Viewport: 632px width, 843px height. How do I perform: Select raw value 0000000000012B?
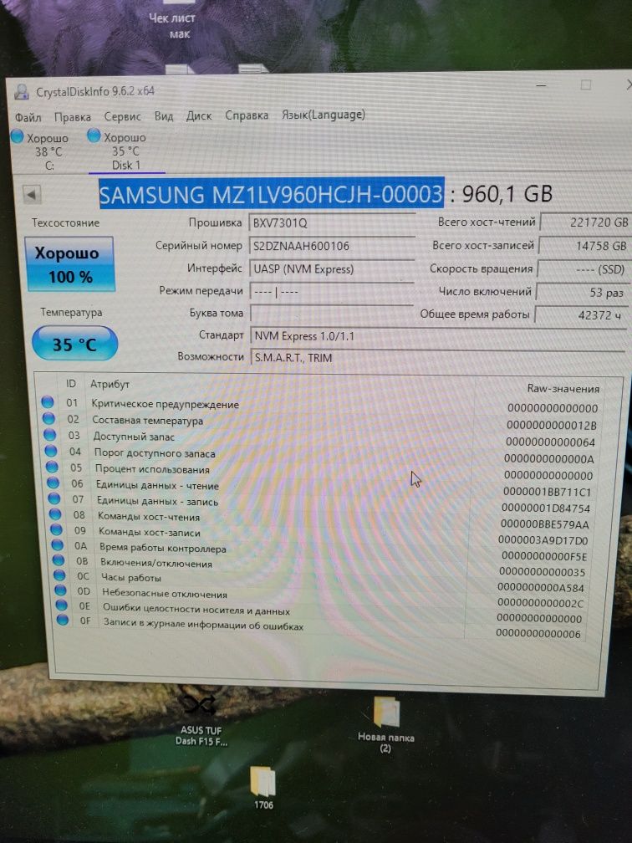[552, 425]
